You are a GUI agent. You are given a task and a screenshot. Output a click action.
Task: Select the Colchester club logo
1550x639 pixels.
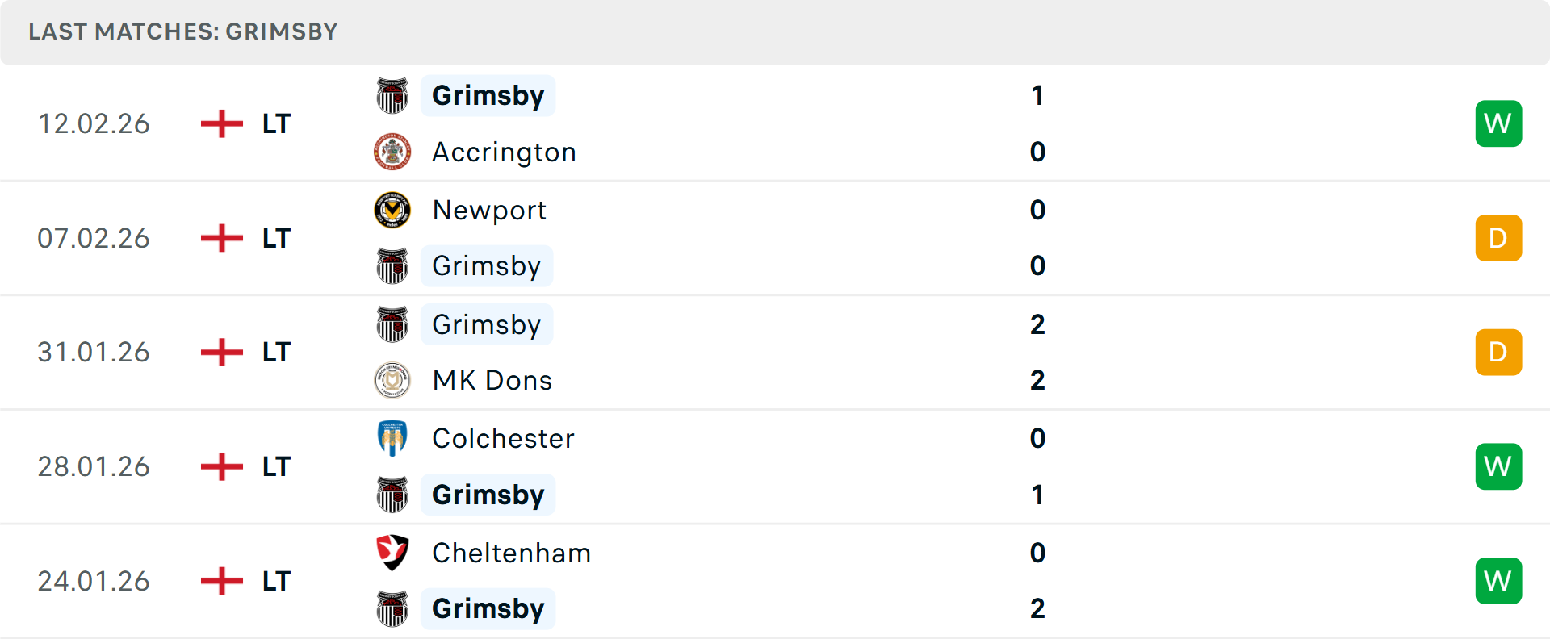(392, 438)
